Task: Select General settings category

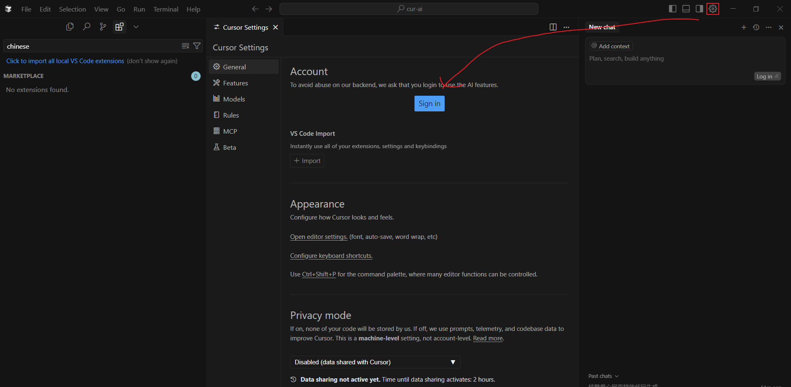Action: (x=244, y=67)
